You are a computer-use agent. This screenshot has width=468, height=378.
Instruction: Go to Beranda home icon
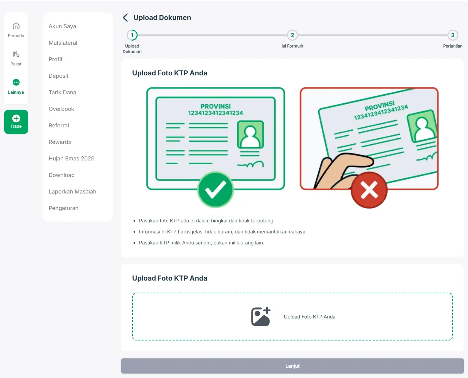16,26
